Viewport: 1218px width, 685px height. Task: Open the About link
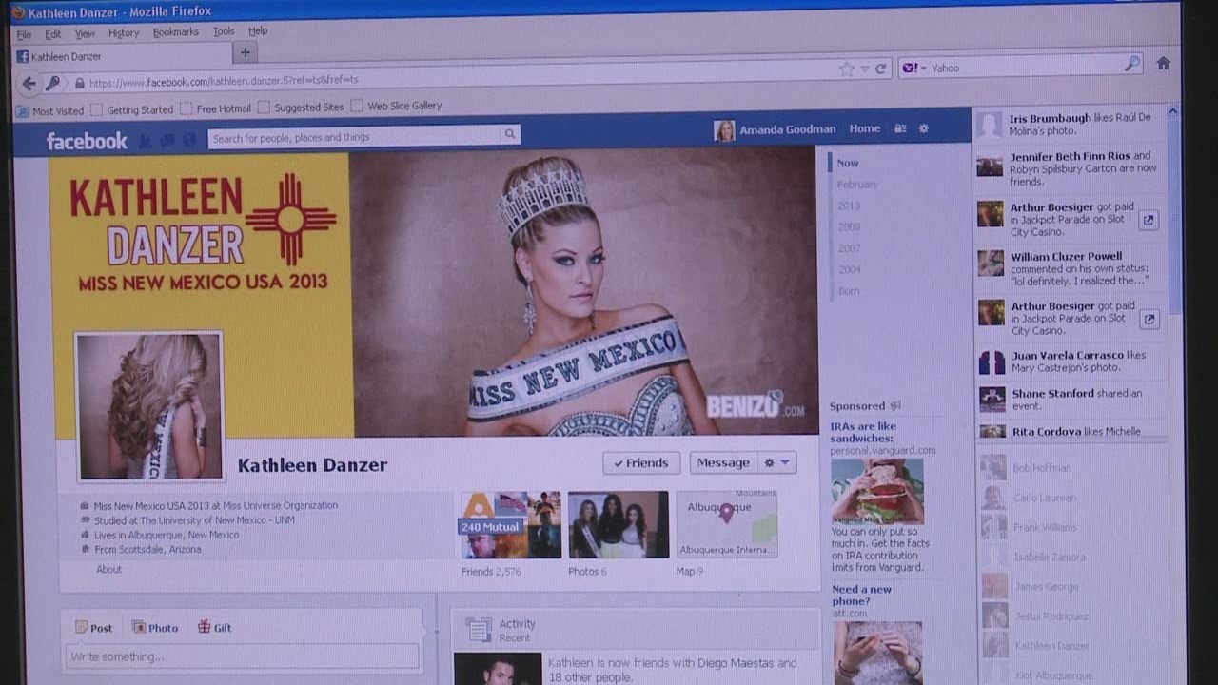click(109, 569)
